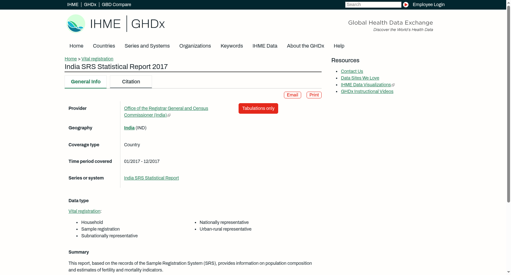This screenshot has width=511, height=275.
Task: Open the India geography link
Action: (x=129, y=128)
